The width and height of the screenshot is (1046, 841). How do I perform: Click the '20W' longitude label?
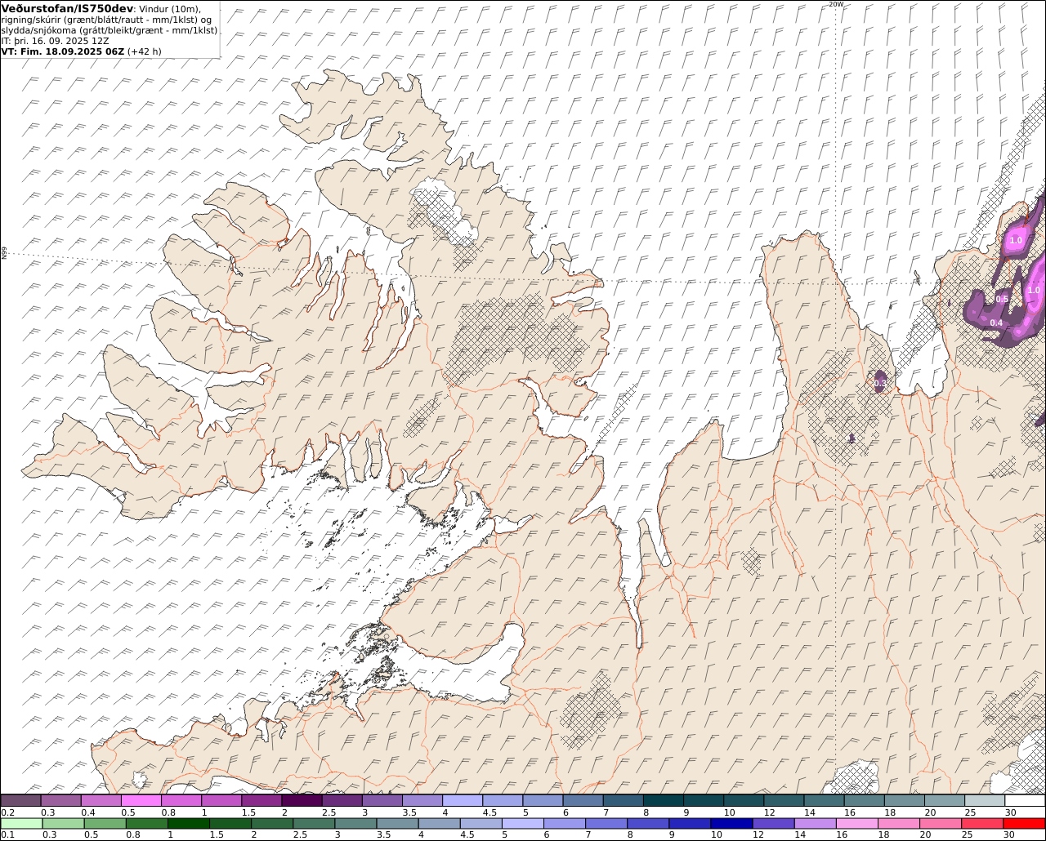click(835, 4)
